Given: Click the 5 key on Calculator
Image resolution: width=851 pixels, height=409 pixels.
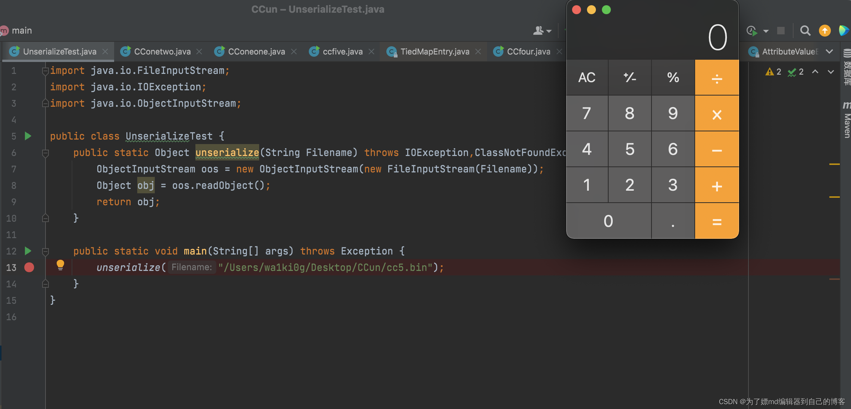Looking at the screenshot, I should [x=630, y=149].
